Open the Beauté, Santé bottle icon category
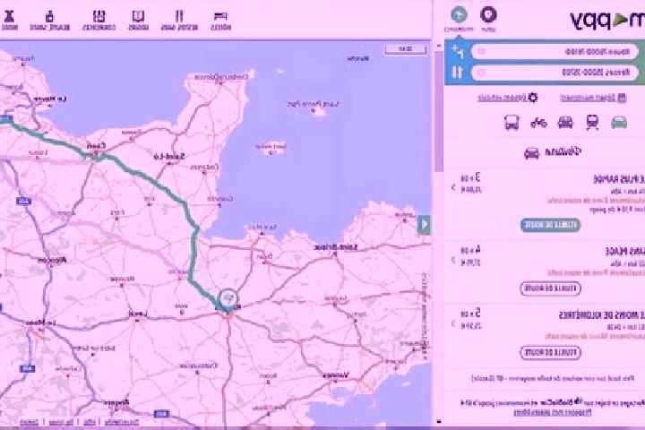645x430 pixels. (x=50, y=21)
